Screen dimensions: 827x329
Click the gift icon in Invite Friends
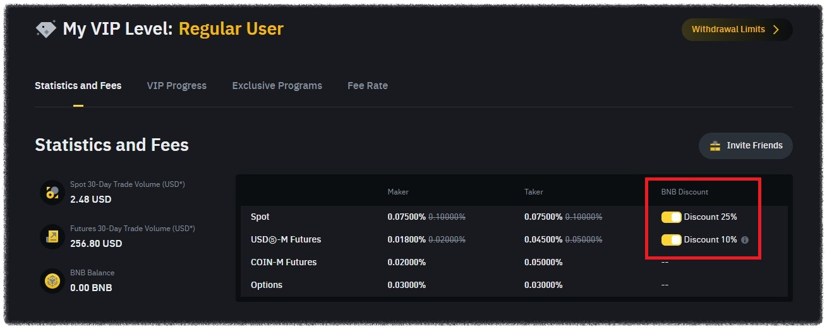[715, 146]
